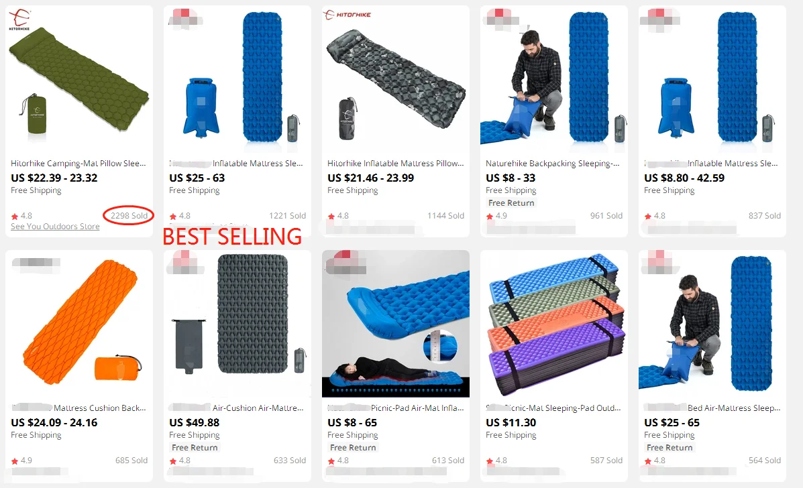Click the 4.8 star rating of the green mat
The image size is (803, 488).
(22, 216)
